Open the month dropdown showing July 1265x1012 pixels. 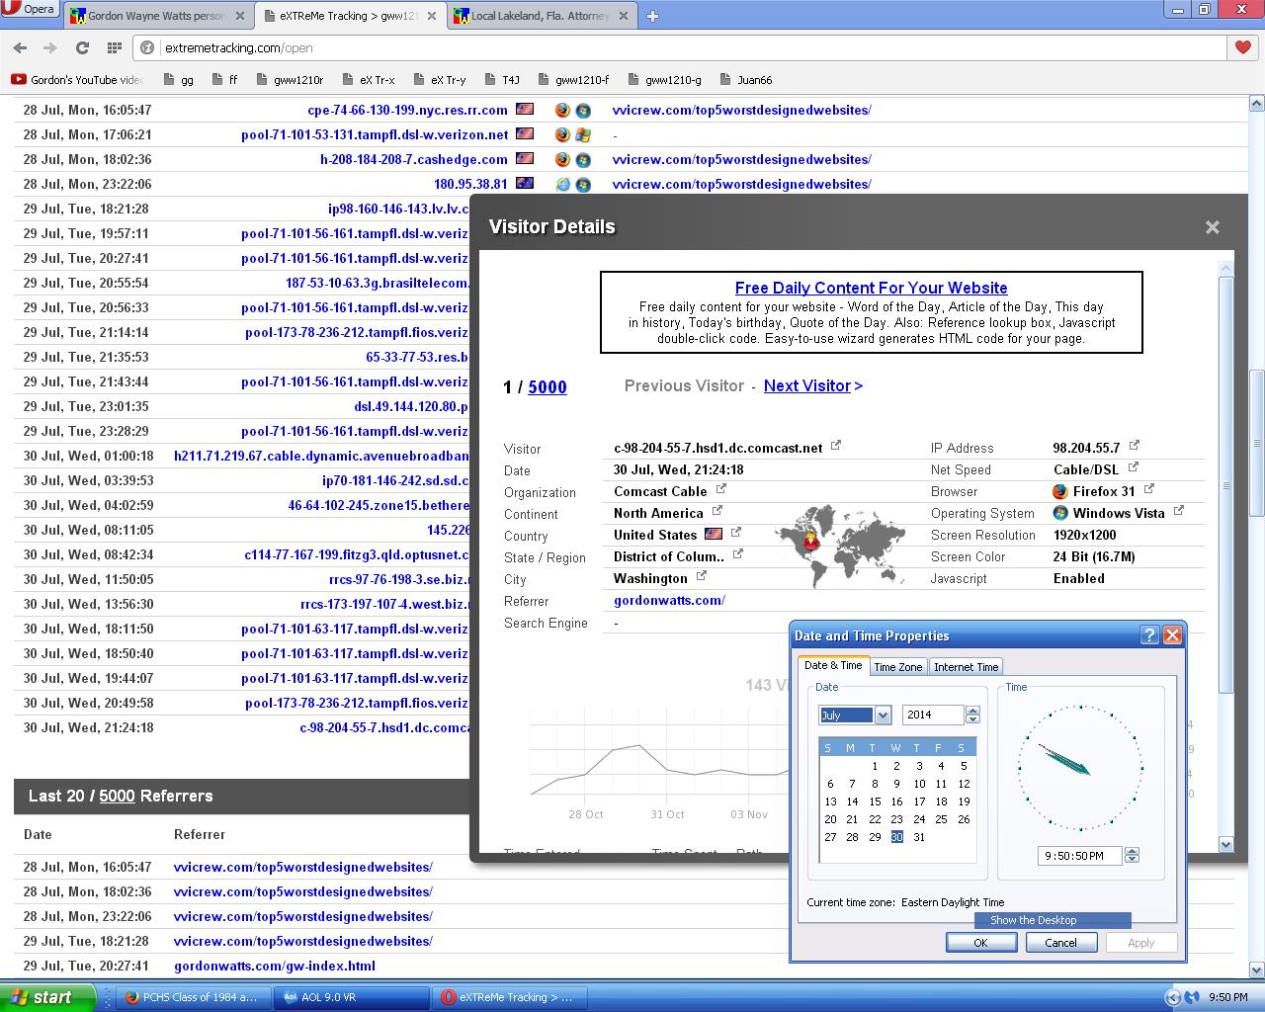pyautogui.click(x=883, y=716)
